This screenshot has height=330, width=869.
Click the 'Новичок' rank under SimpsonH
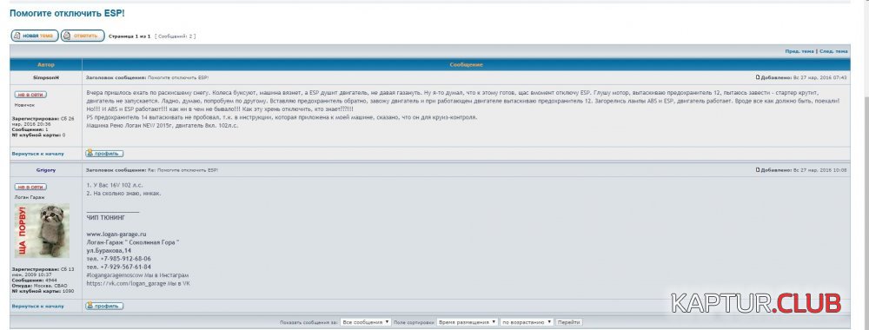pos(24,105)
